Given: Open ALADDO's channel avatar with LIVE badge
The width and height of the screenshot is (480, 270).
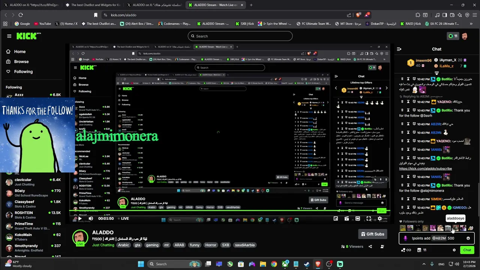Looking at the screenshot, I should (80, 238).
